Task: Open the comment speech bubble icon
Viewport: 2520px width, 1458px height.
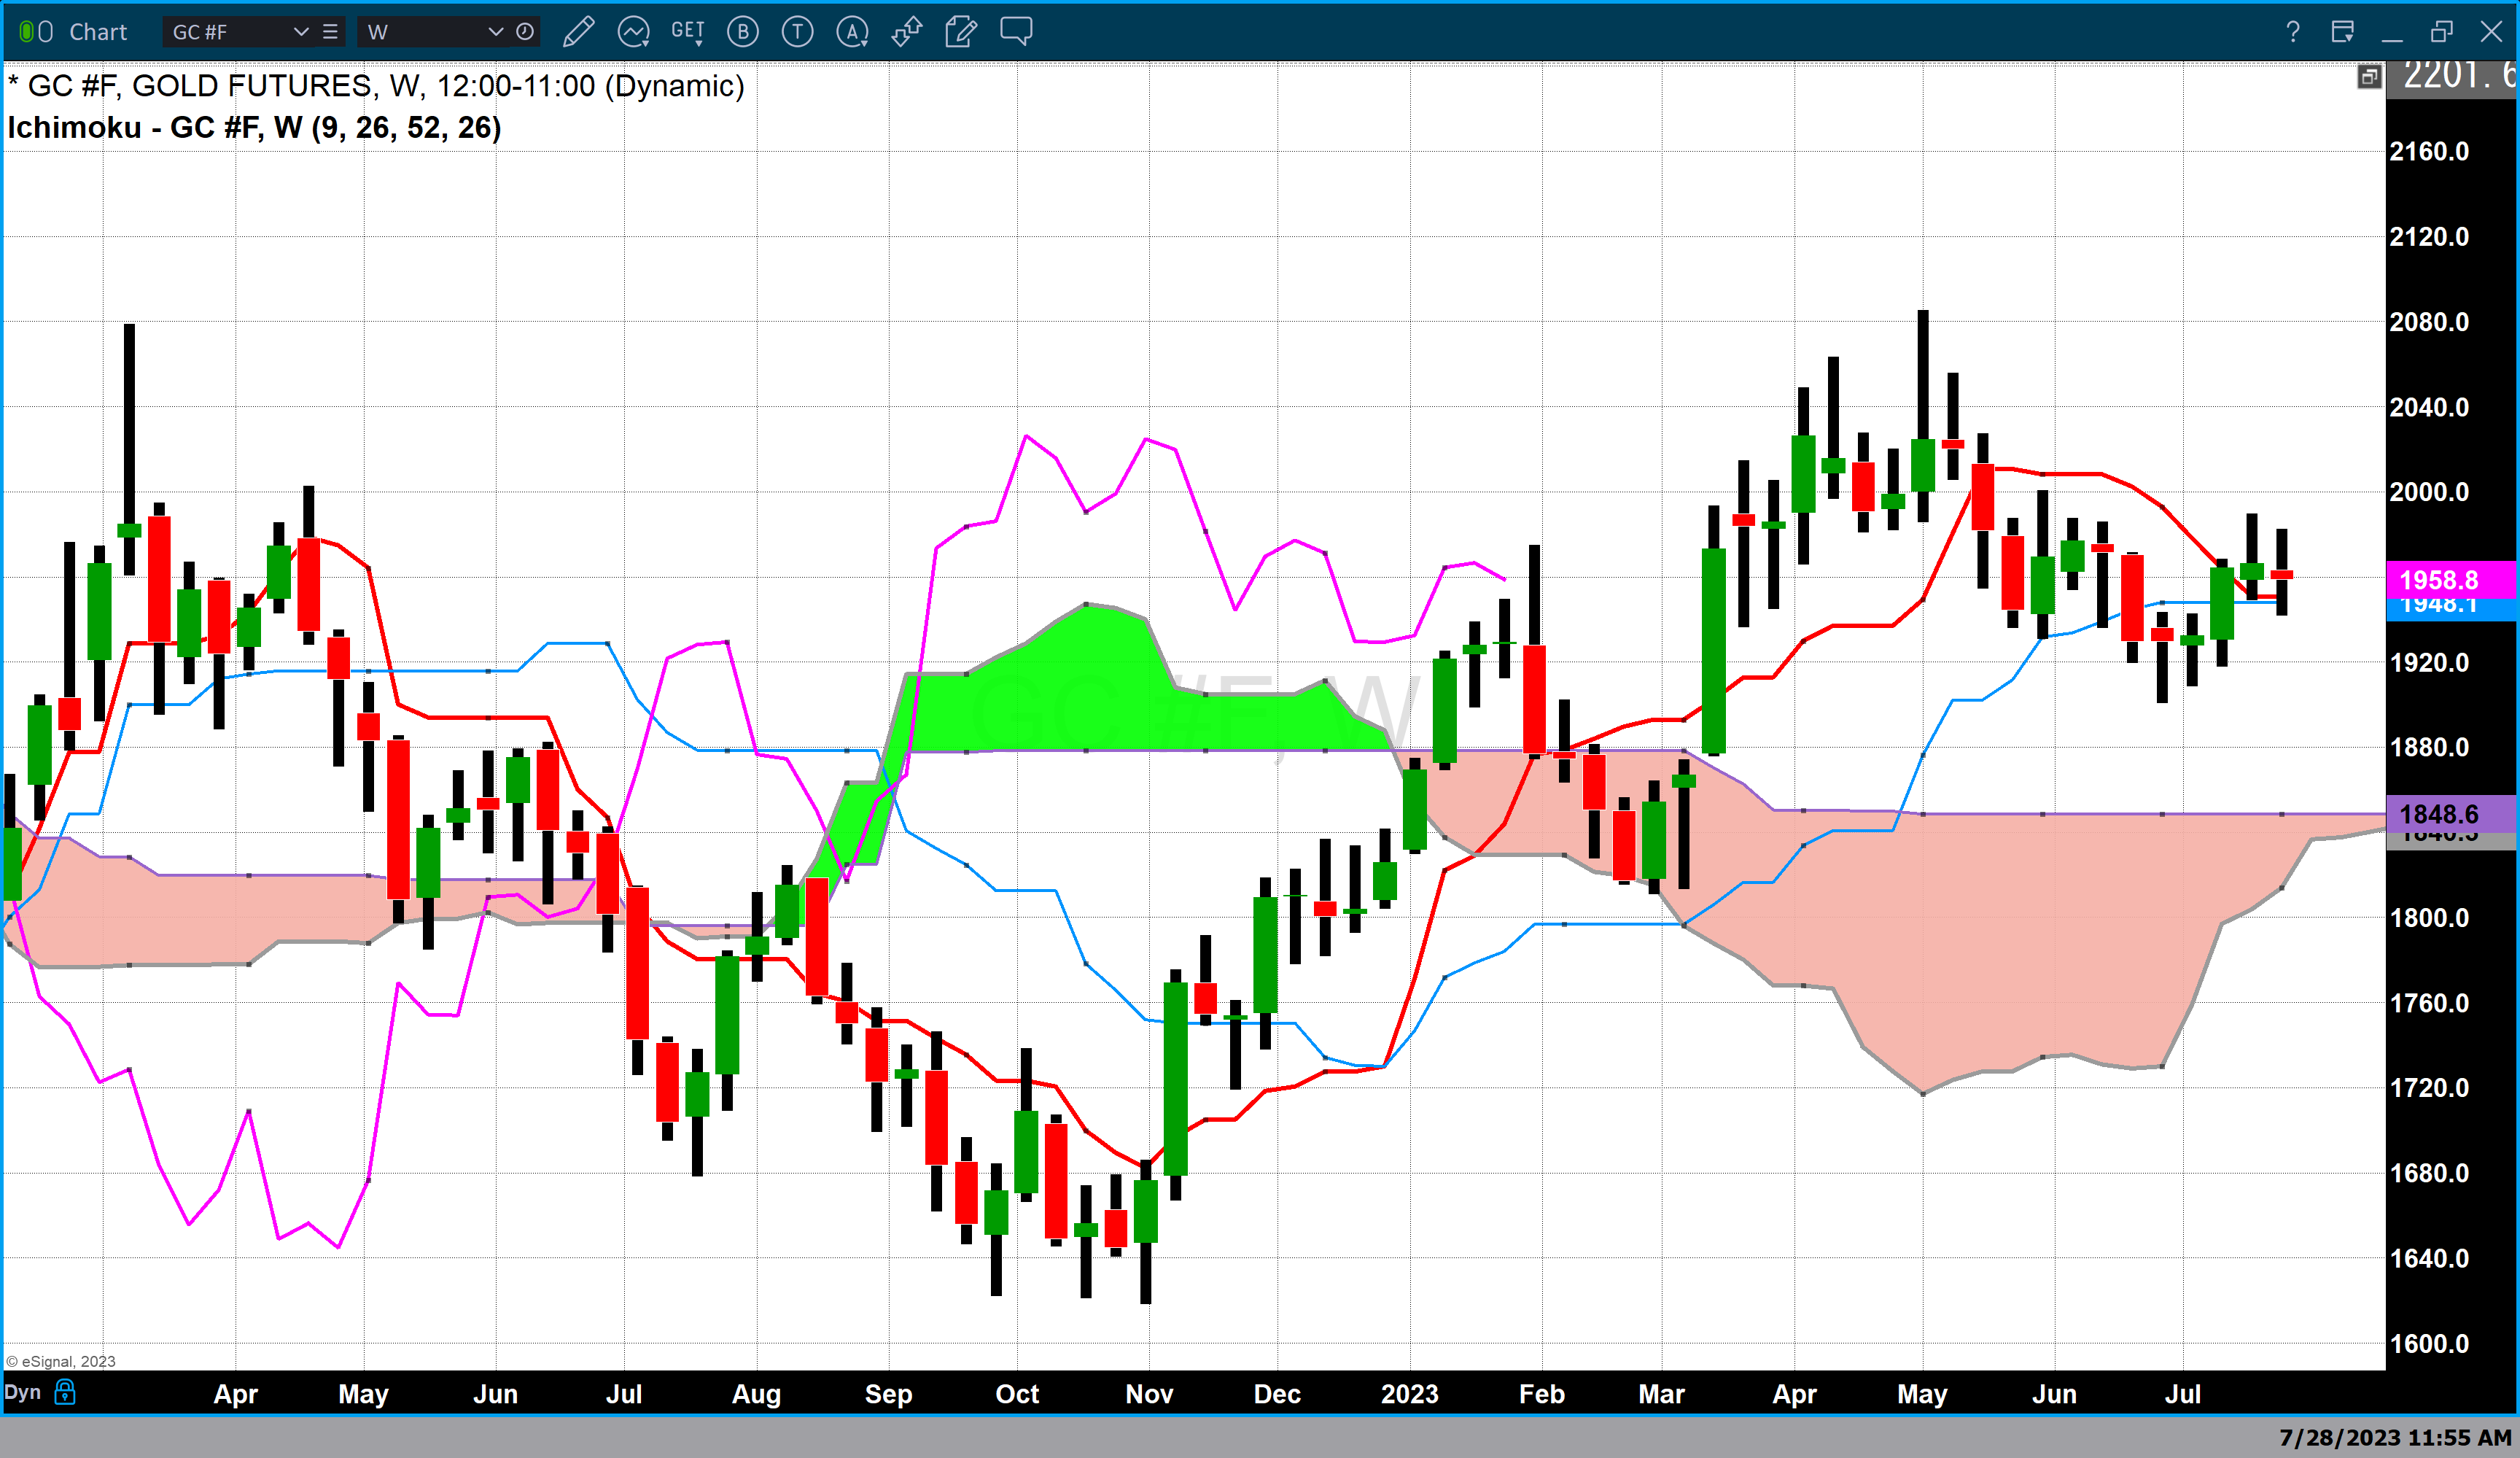Action: (1016, 31)
